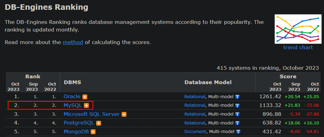Image resolution: width=324 pixels, height=137 pixels.
Task: Open the 'method' link
Action: click(x=73, y=42)
